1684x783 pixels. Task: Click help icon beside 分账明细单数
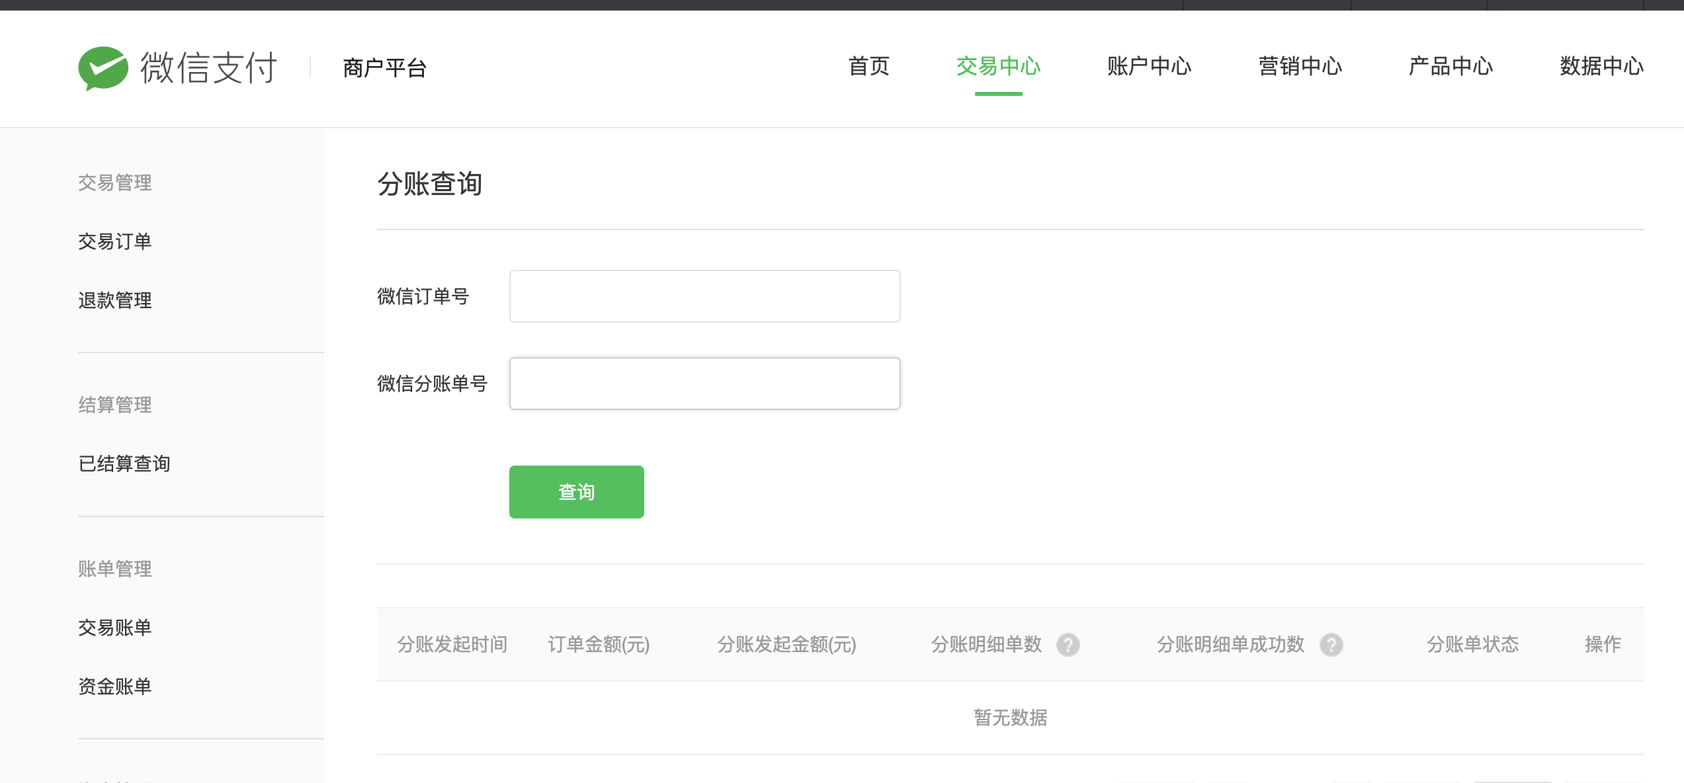(x=1068, y=644)
